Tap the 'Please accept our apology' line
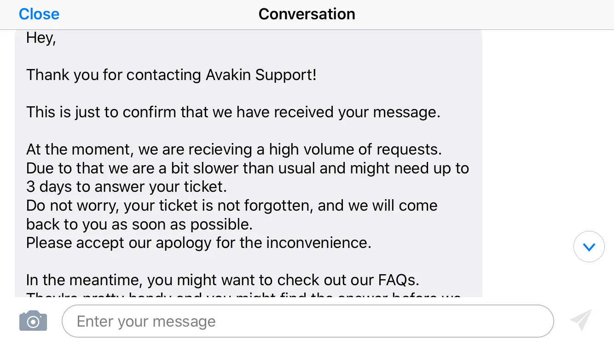Image resolution: width=614 pixels, height=345 pixels. tap(199, 243)
